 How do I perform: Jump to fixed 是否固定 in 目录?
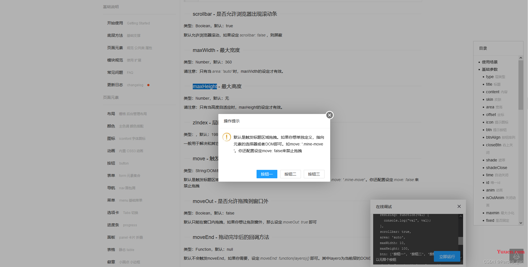point(497,220)
